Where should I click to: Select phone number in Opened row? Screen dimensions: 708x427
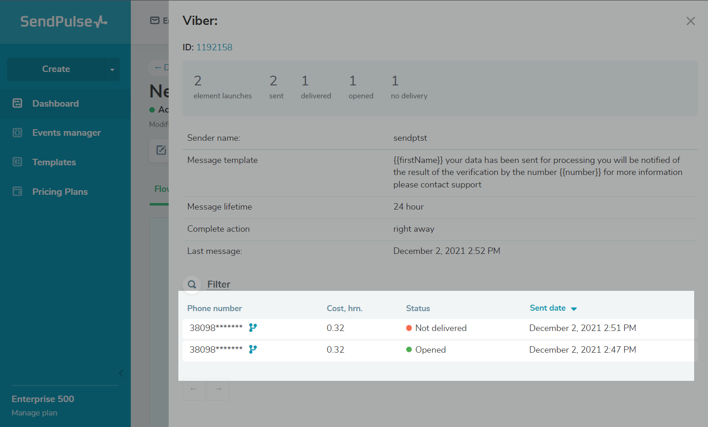[x=216, y=349]
